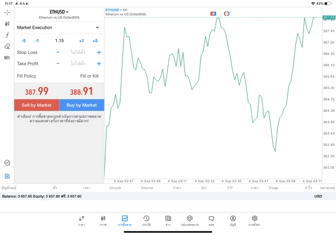Image resolution: width=336 pixels, height=235 pixels.
Task: Change the M1 timeframe in sidebar
Action: click(7, 58)
